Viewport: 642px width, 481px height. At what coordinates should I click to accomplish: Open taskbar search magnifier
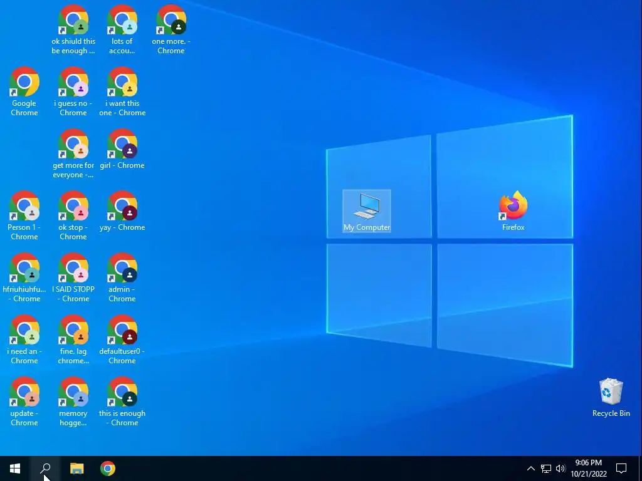45,468
